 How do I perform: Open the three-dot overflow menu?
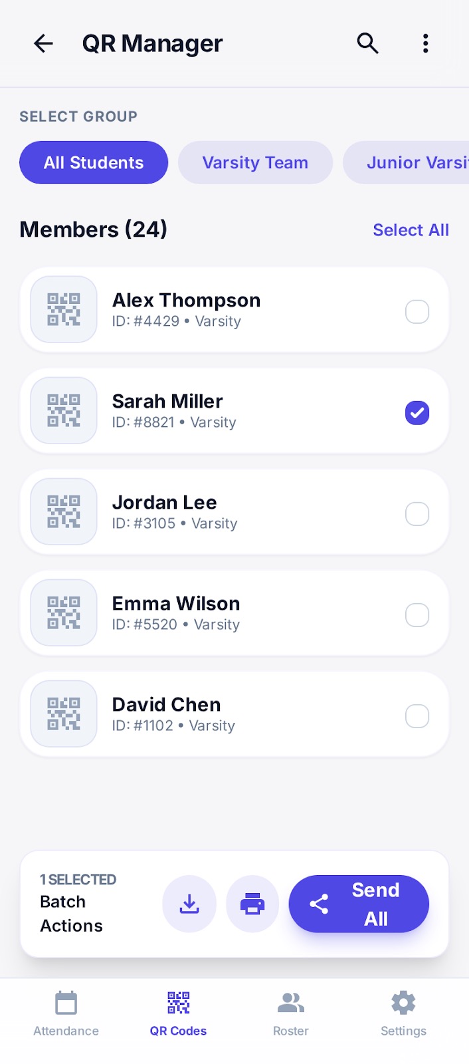(x=425, y=43)
